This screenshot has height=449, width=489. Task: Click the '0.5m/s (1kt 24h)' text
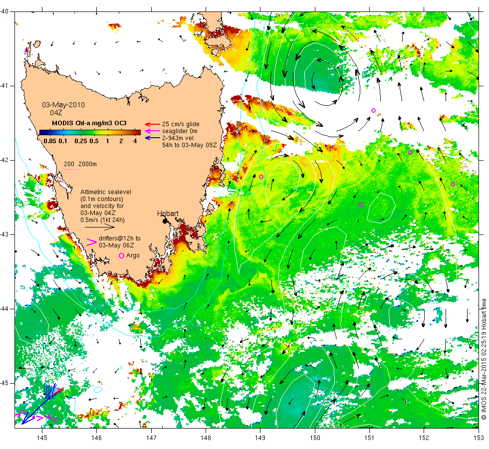pyautogui.click(x=103, y=220)
